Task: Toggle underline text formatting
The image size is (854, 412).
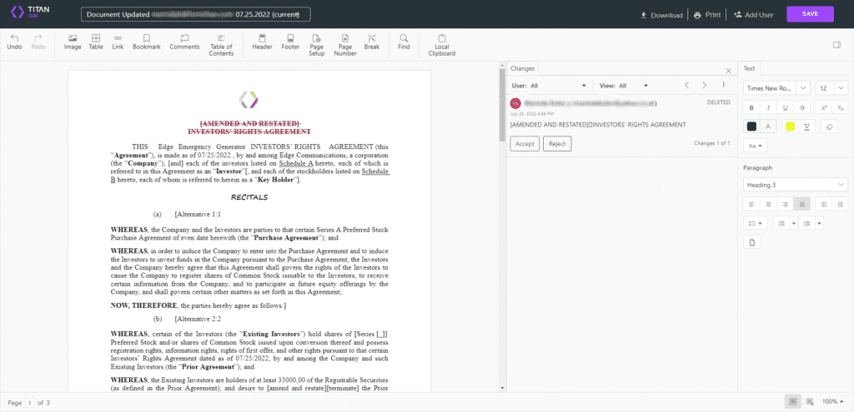Action: [784, 107]
